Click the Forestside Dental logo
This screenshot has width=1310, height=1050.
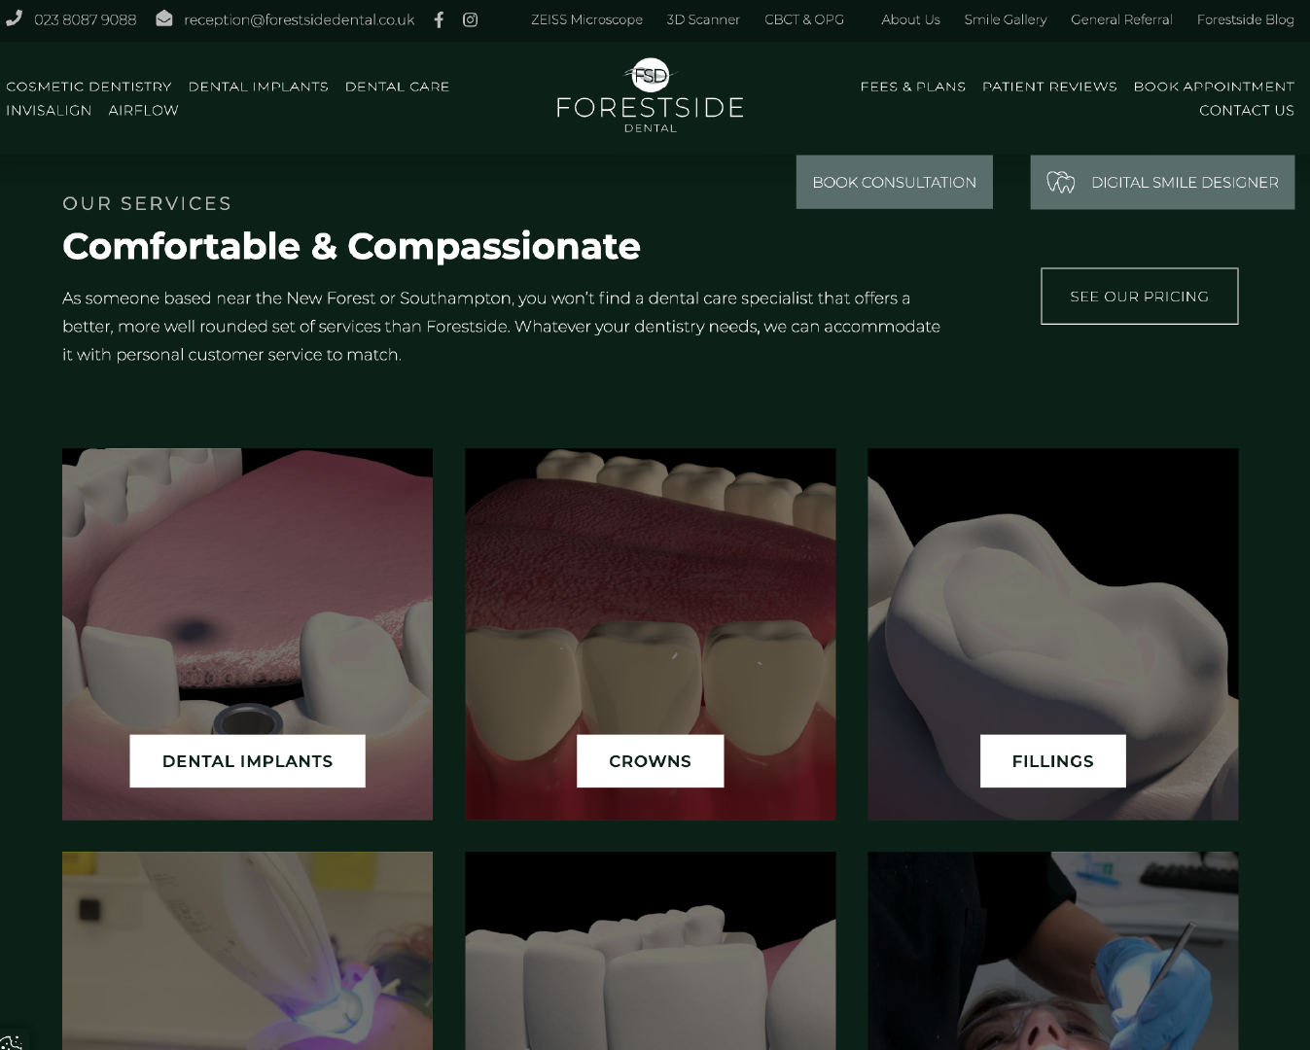coord(650,96)
